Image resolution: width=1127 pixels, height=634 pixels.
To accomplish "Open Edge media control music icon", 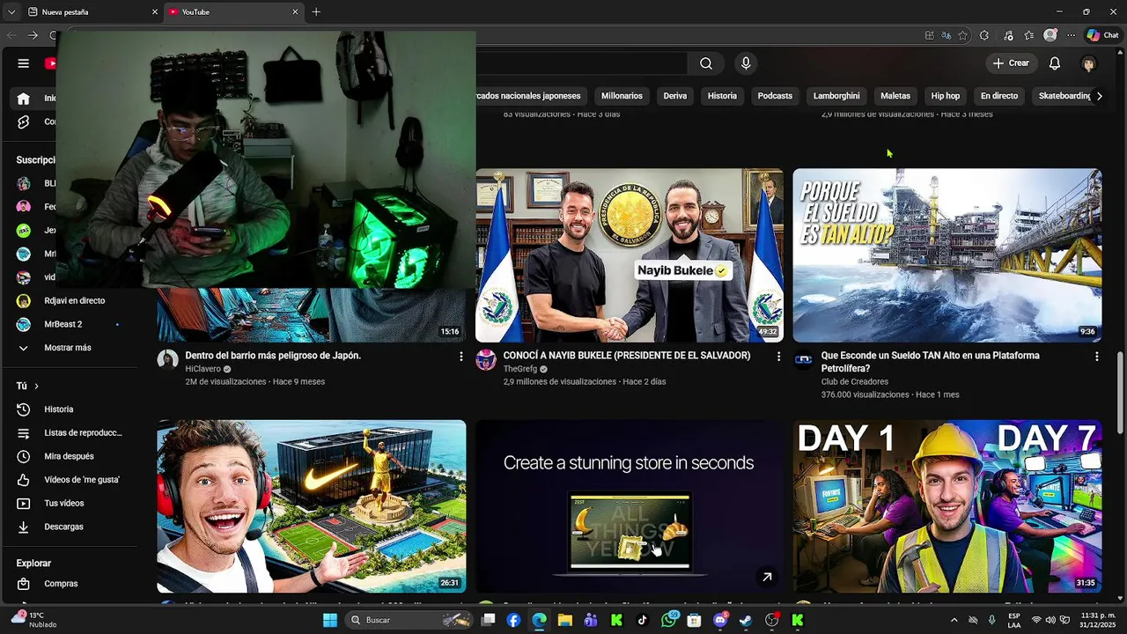I will 1008,35.
